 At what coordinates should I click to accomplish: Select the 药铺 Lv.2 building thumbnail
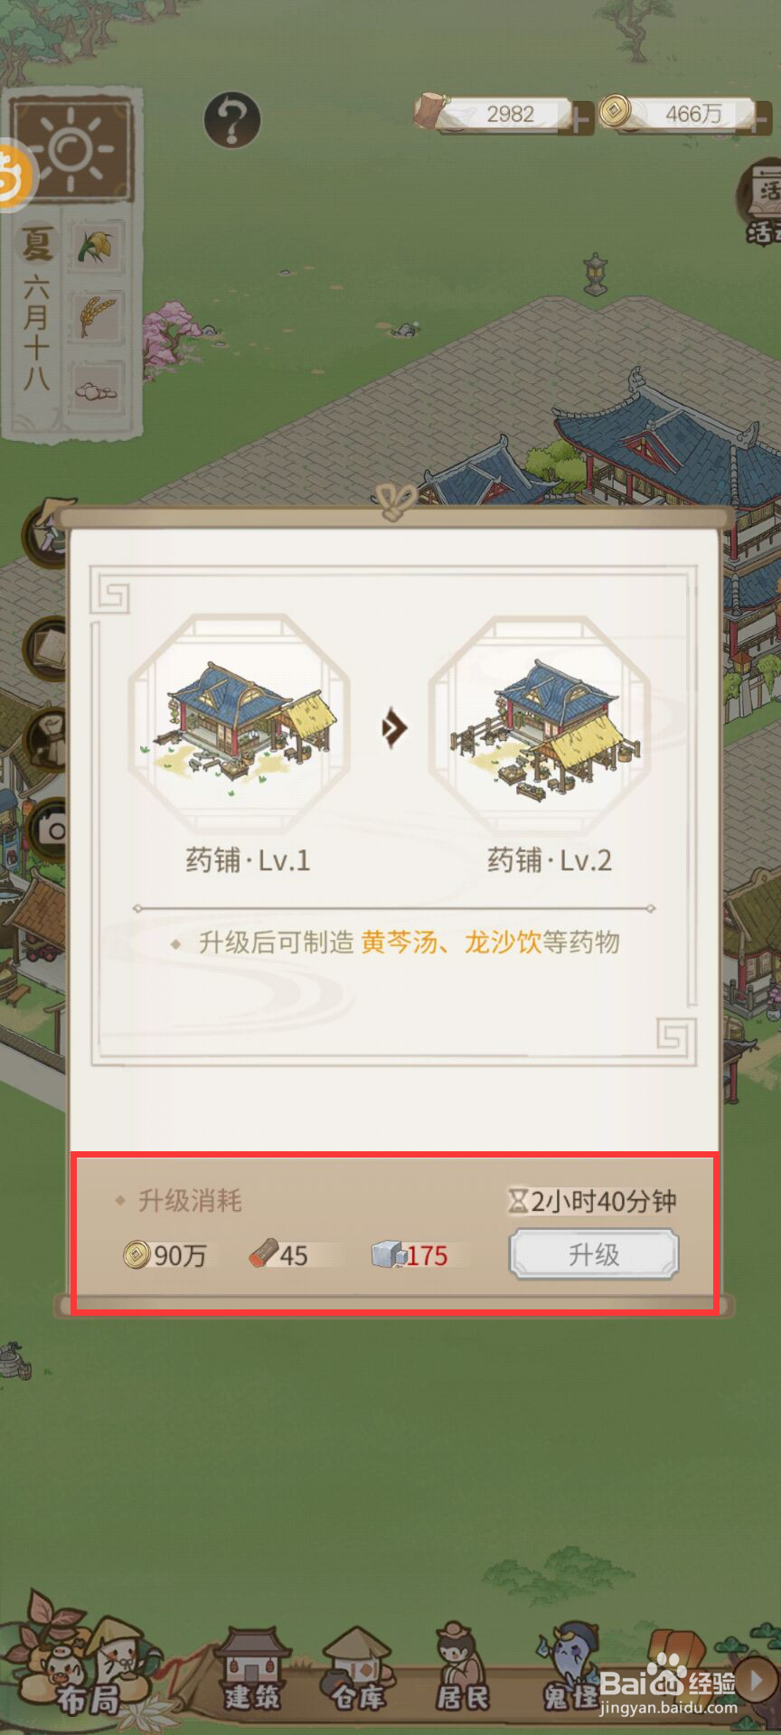(541, 725)
